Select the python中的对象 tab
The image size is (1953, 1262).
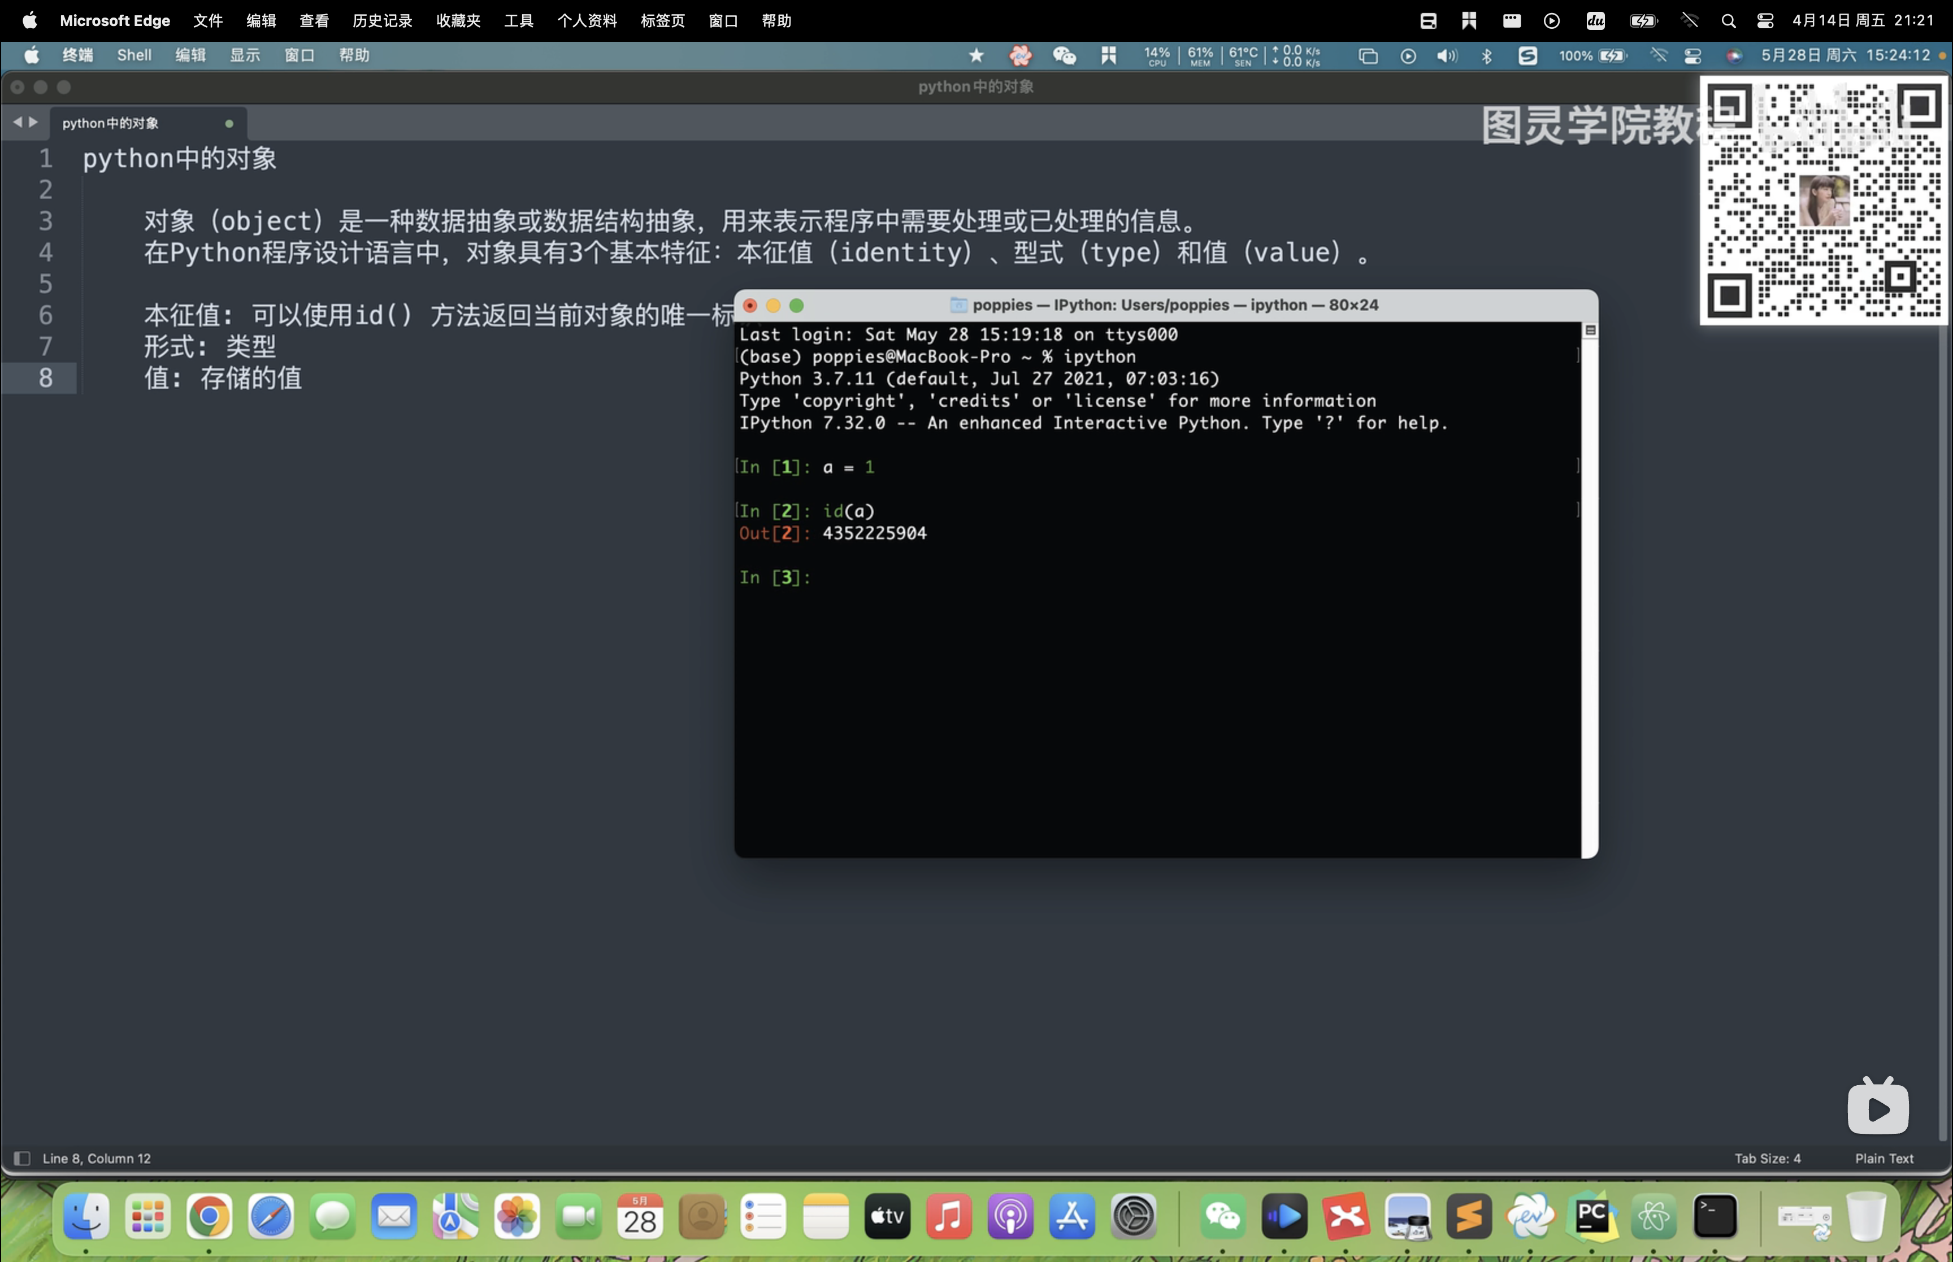tap(147, 123)
